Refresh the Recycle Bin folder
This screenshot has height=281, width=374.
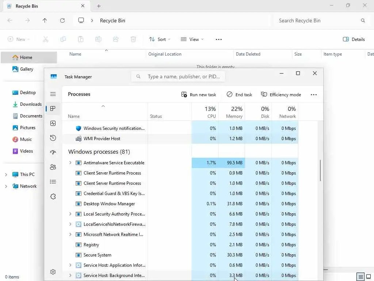tap(62, 20)
